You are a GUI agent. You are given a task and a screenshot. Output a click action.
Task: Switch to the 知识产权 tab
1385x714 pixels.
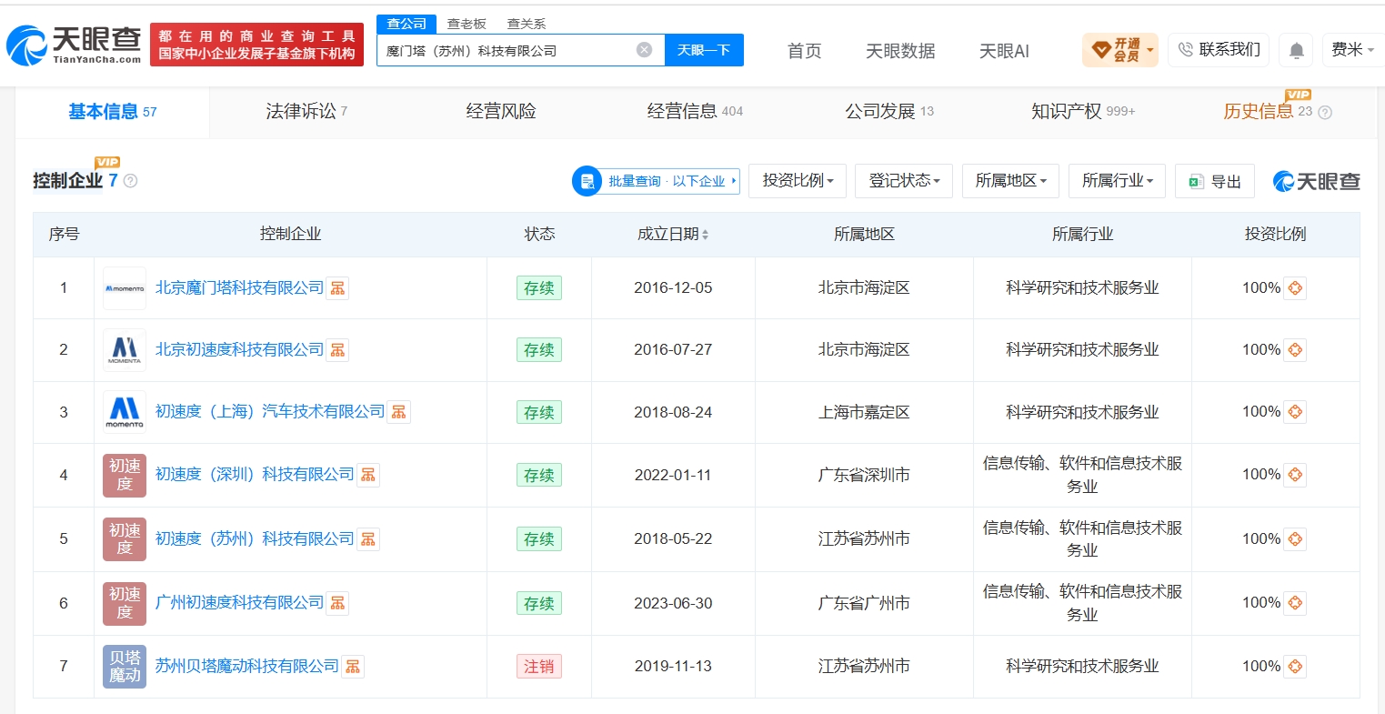(x=1083, y=112)
